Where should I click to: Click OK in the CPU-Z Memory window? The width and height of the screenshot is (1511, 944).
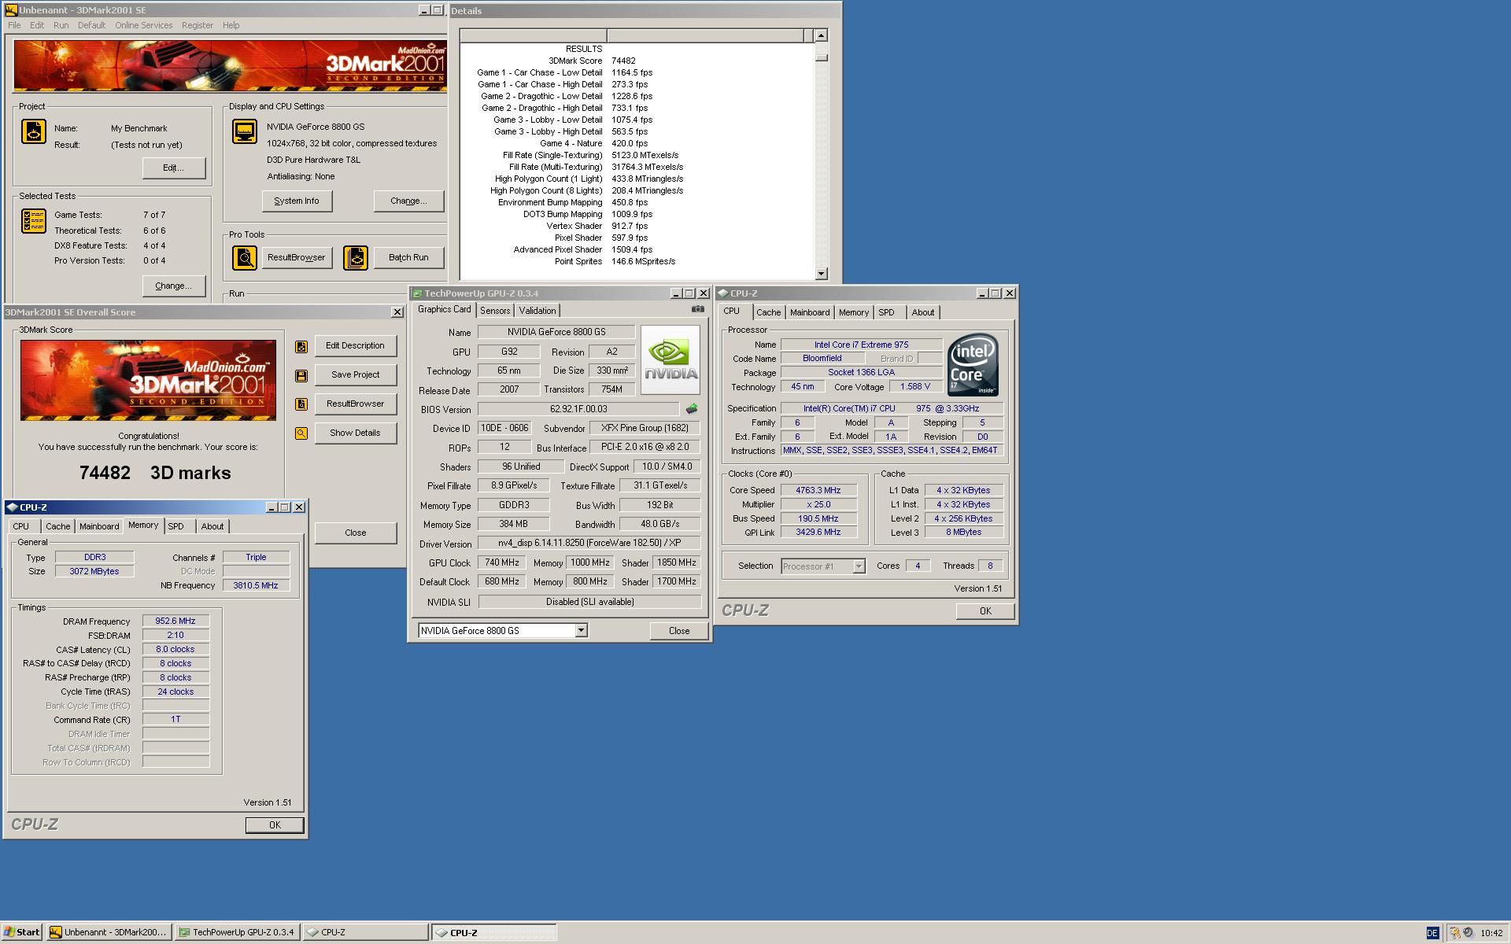(x=275, y=825)
